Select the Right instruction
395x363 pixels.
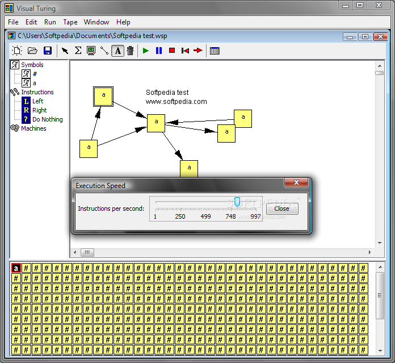40,110
